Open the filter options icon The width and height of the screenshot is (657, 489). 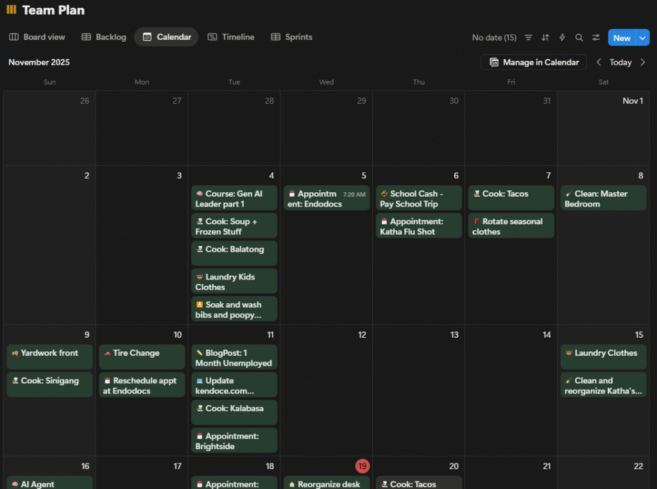click(528, 37)
